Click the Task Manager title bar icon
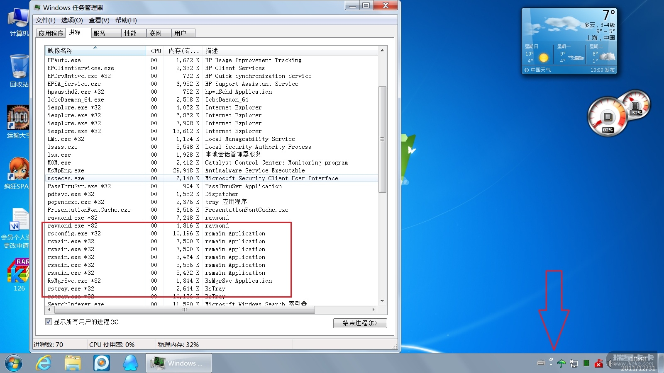This screenshot has height=373, width=664. (x=37, y=7)
